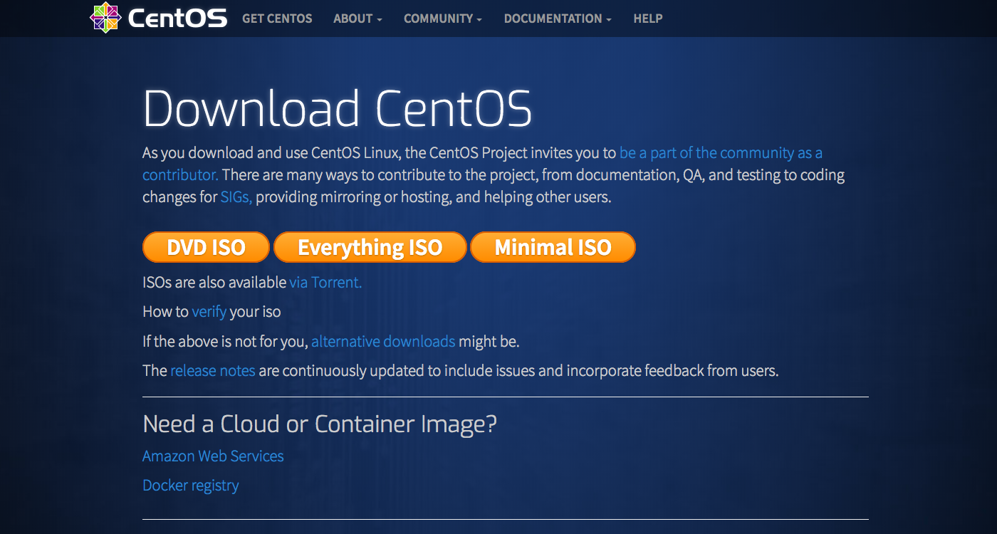Open the SIGs link
Screen dimensions: 997x534
(234, 197)
